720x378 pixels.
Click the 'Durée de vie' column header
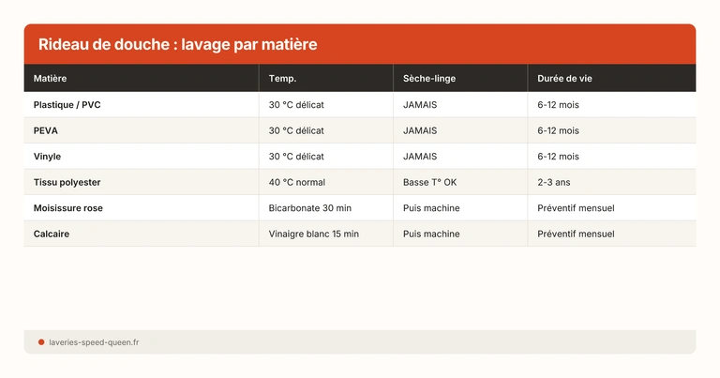(x=564, y=78)
